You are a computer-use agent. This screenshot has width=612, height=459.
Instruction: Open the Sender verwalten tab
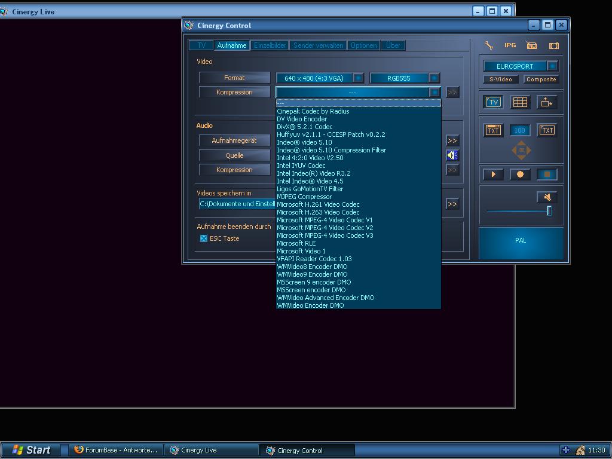click(318, 45)
